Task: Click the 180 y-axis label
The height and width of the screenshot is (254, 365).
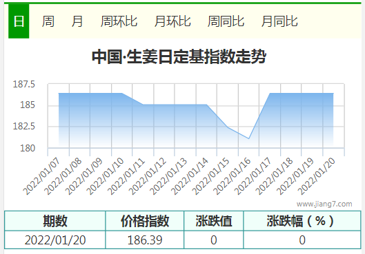Action: (x=28, y=148)
